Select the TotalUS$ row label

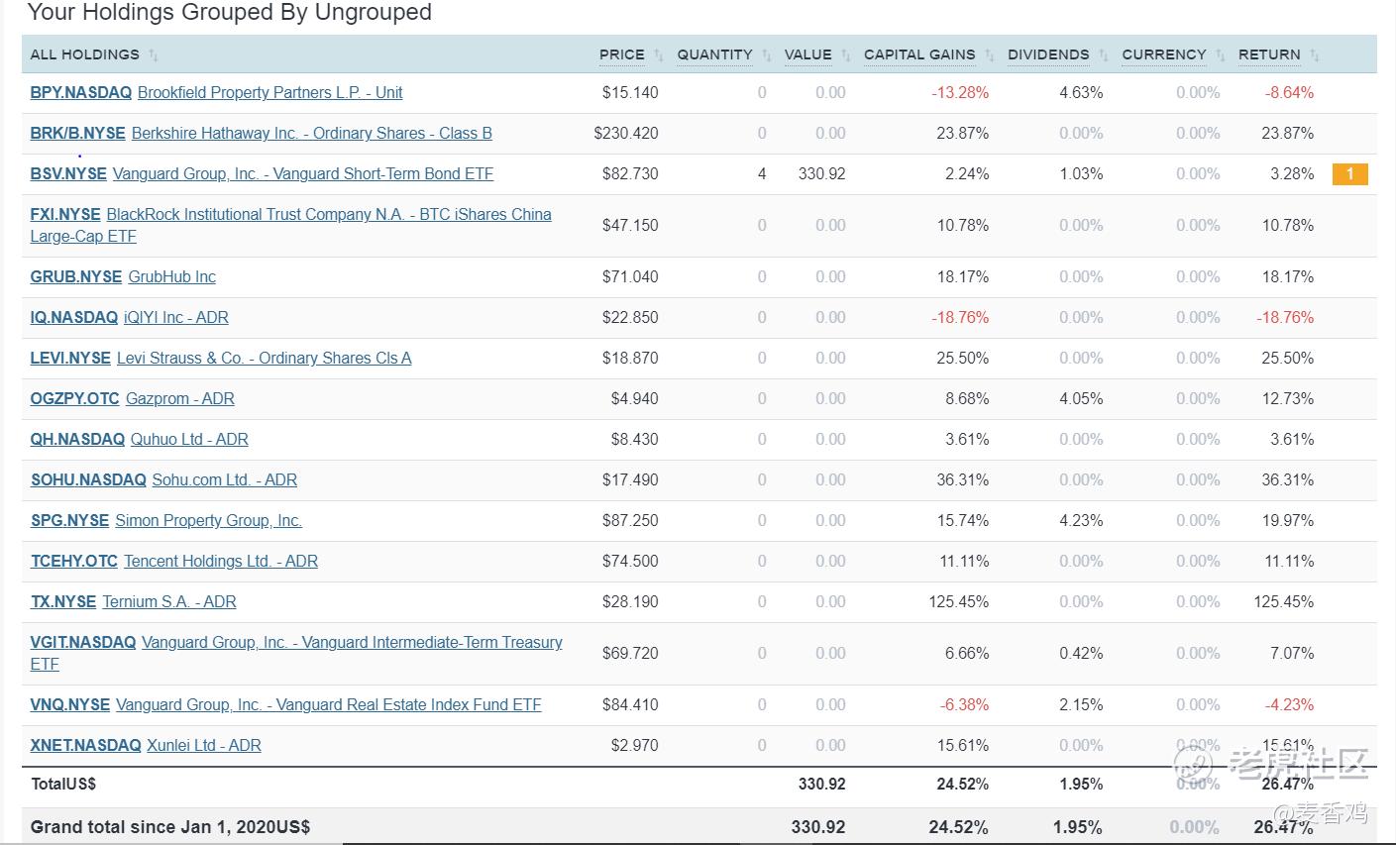pyautogui.click(x=63, y=784)
